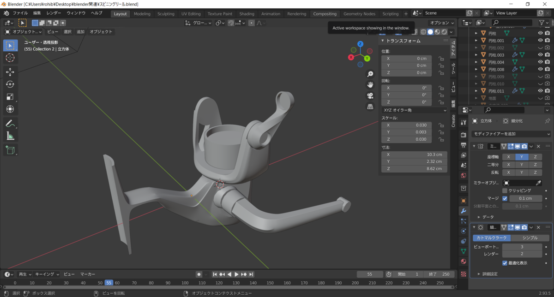
Task: Open レンダー menu
Action: 54,13
